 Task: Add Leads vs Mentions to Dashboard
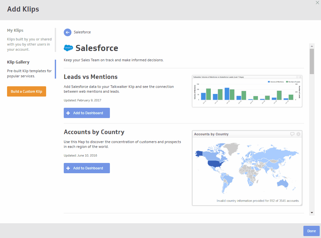[87, 113]
